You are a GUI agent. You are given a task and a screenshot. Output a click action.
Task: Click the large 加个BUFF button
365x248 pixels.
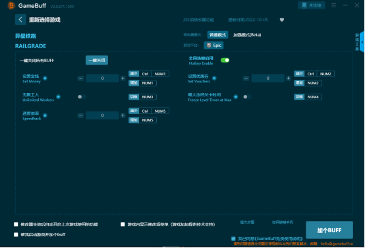pyautogui.click(x=329, y=230)
